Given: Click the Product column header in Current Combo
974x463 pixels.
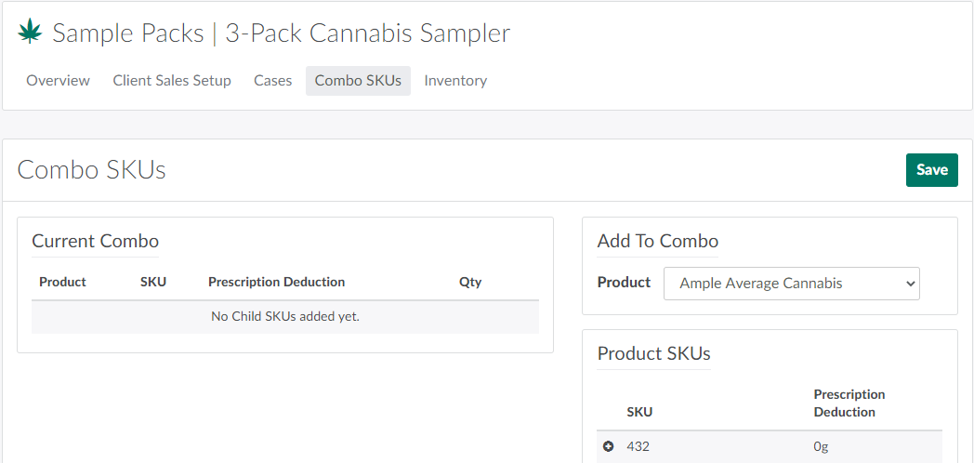Looking at the screenshot, I should click(x=62, y=282).
